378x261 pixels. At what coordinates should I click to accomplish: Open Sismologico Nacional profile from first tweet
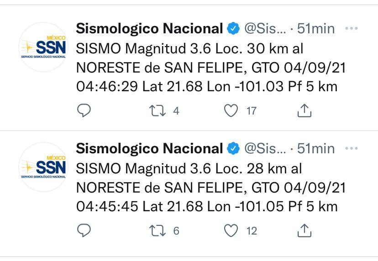click(149, 29)
